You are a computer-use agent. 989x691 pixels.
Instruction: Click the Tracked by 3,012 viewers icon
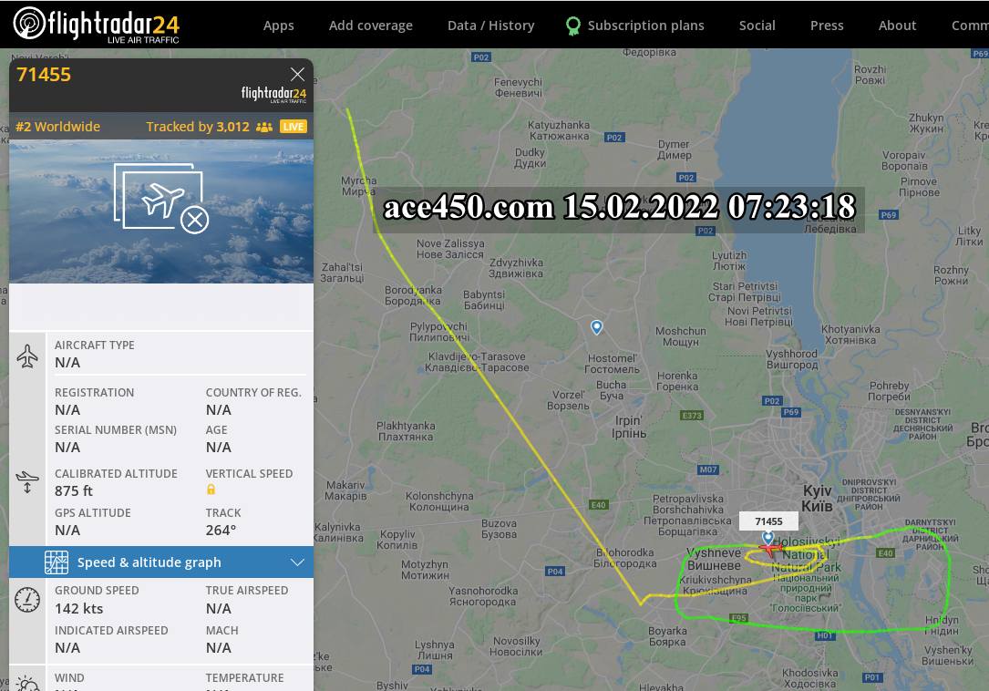point(264,127)
